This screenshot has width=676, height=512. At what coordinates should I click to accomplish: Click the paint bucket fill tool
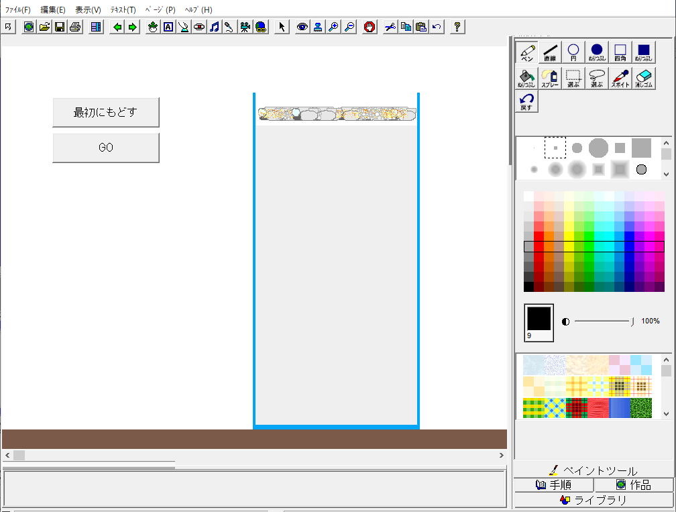[526, 79]
